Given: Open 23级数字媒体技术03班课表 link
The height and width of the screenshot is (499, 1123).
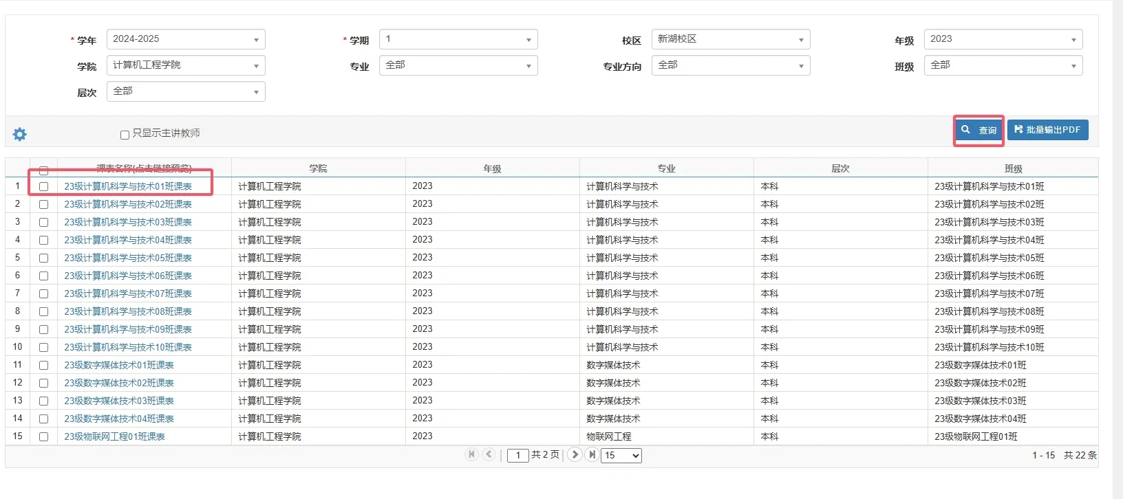Looking at the screenshot, I should 119,401.
